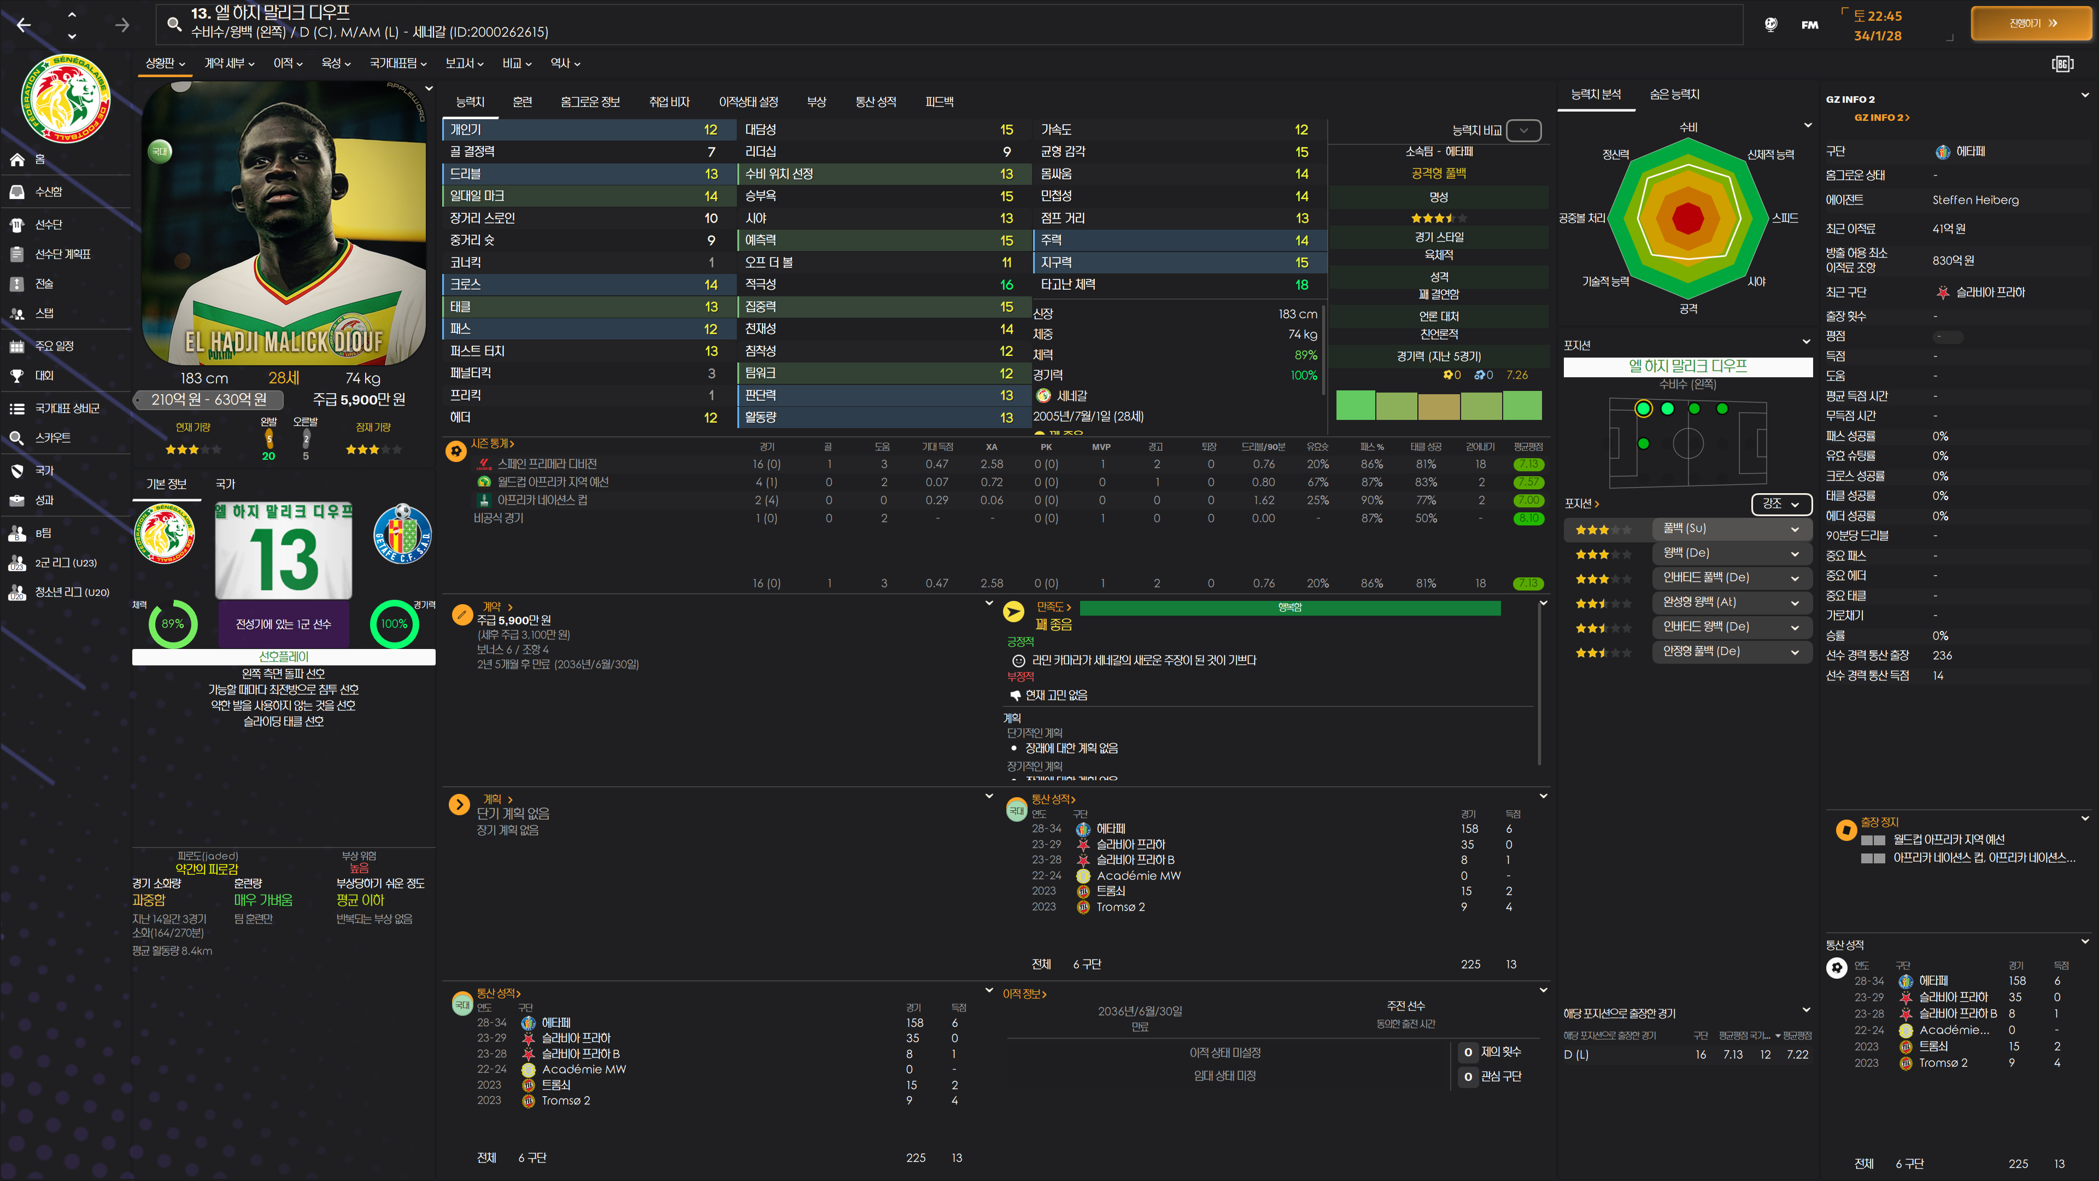Click the search magnifier icon
The height and width of the screenshot is (1181, 2099).
pyautogui.click(x=174, y=24)
